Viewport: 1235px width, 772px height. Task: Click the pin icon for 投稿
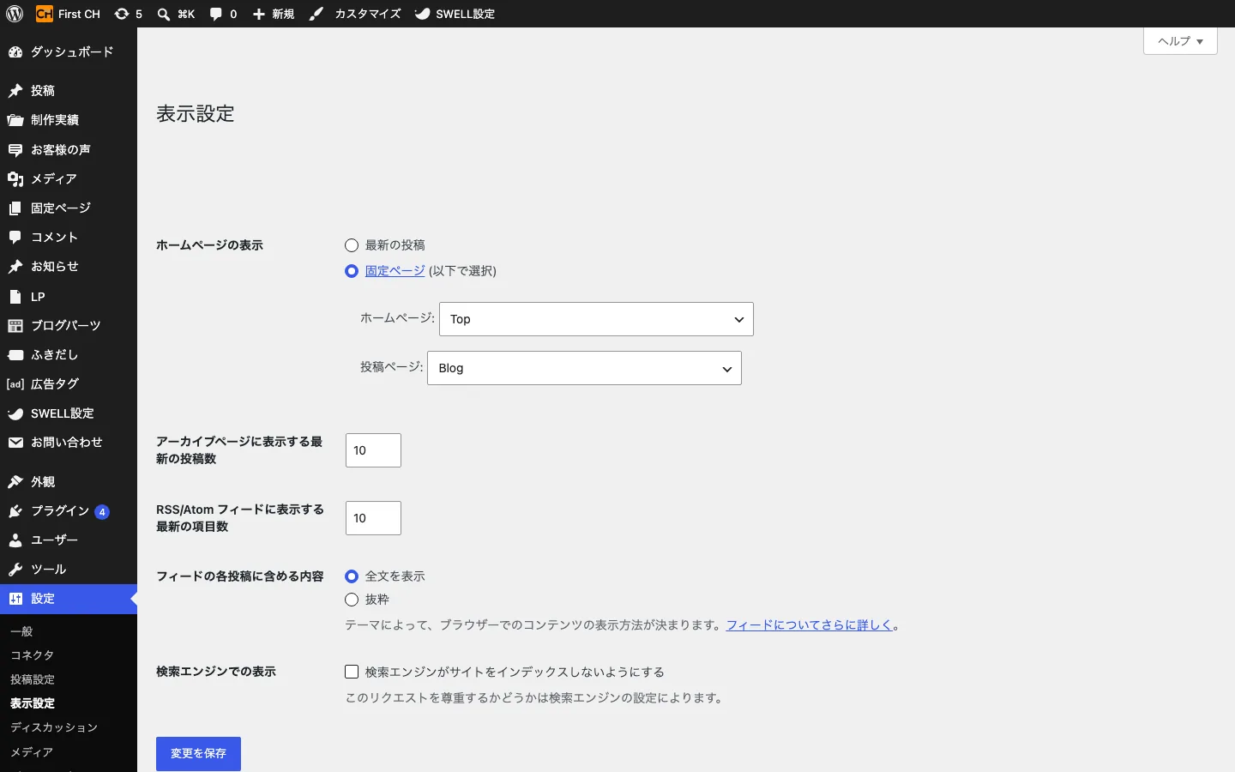point(15,91)
